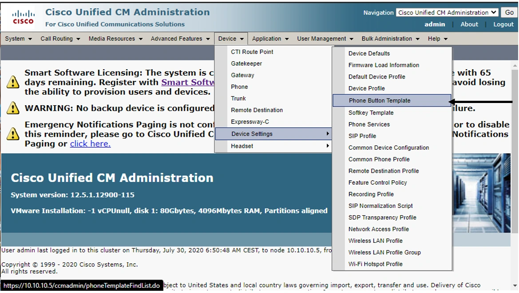Image resolution: width=519 pixels, height=293 pixels.
Task: Open the System menu
Action: pos(18,39)
